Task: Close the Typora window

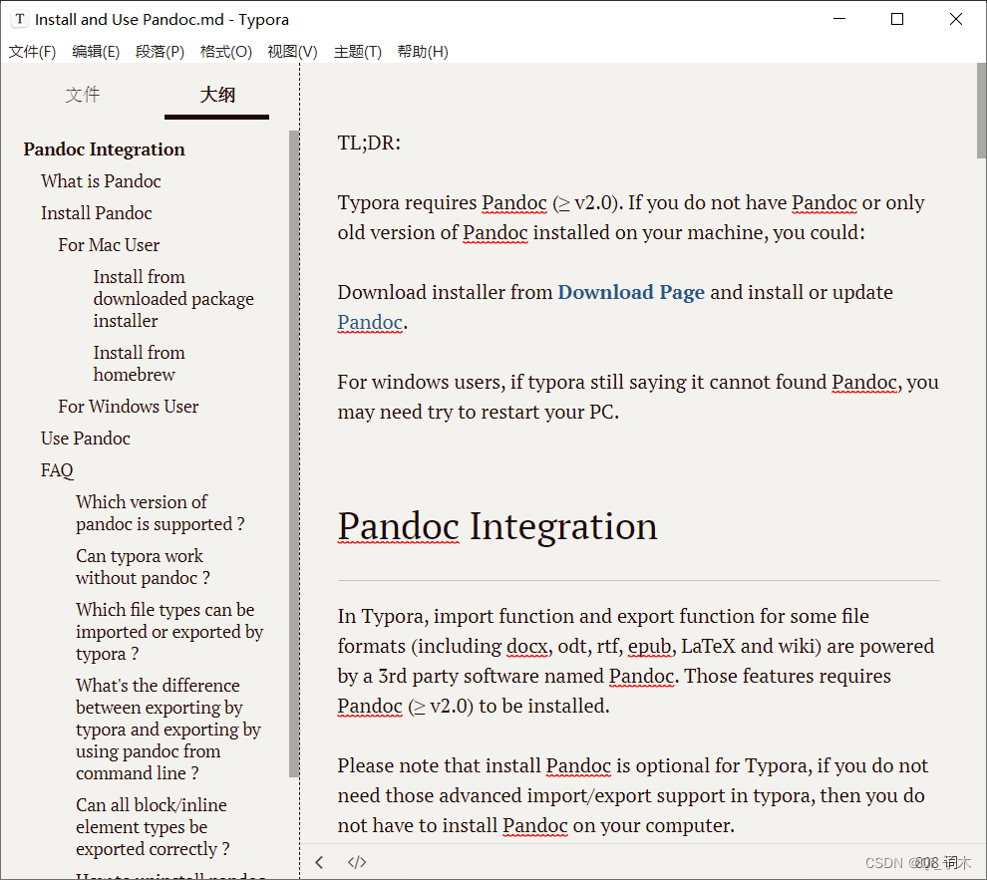Action: tap(955, 20)
